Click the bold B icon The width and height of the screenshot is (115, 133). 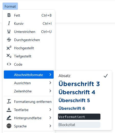pos(9,15)
